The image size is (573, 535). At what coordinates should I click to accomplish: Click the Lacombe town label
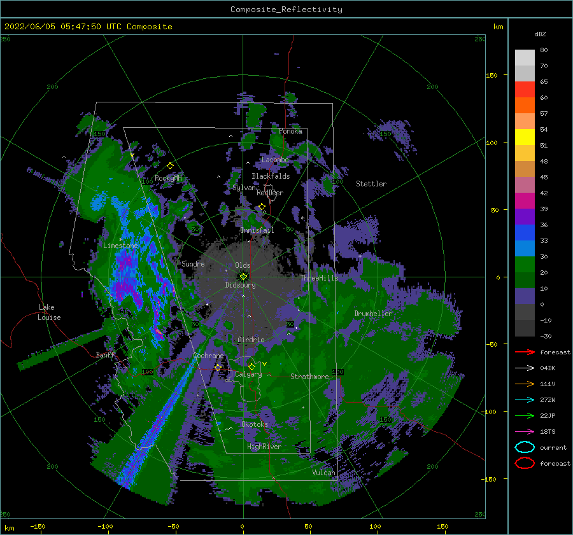(x=275, y=160)
